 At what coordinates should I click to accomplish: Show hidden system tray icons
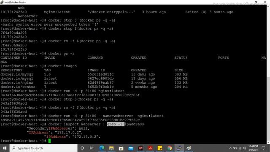pos(230,148)
